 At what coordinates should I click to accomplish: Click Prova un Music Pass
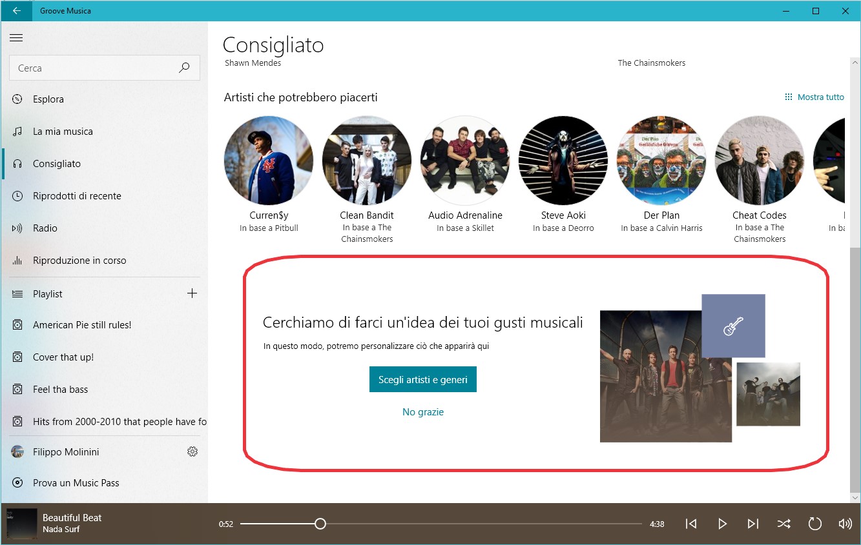105,483
